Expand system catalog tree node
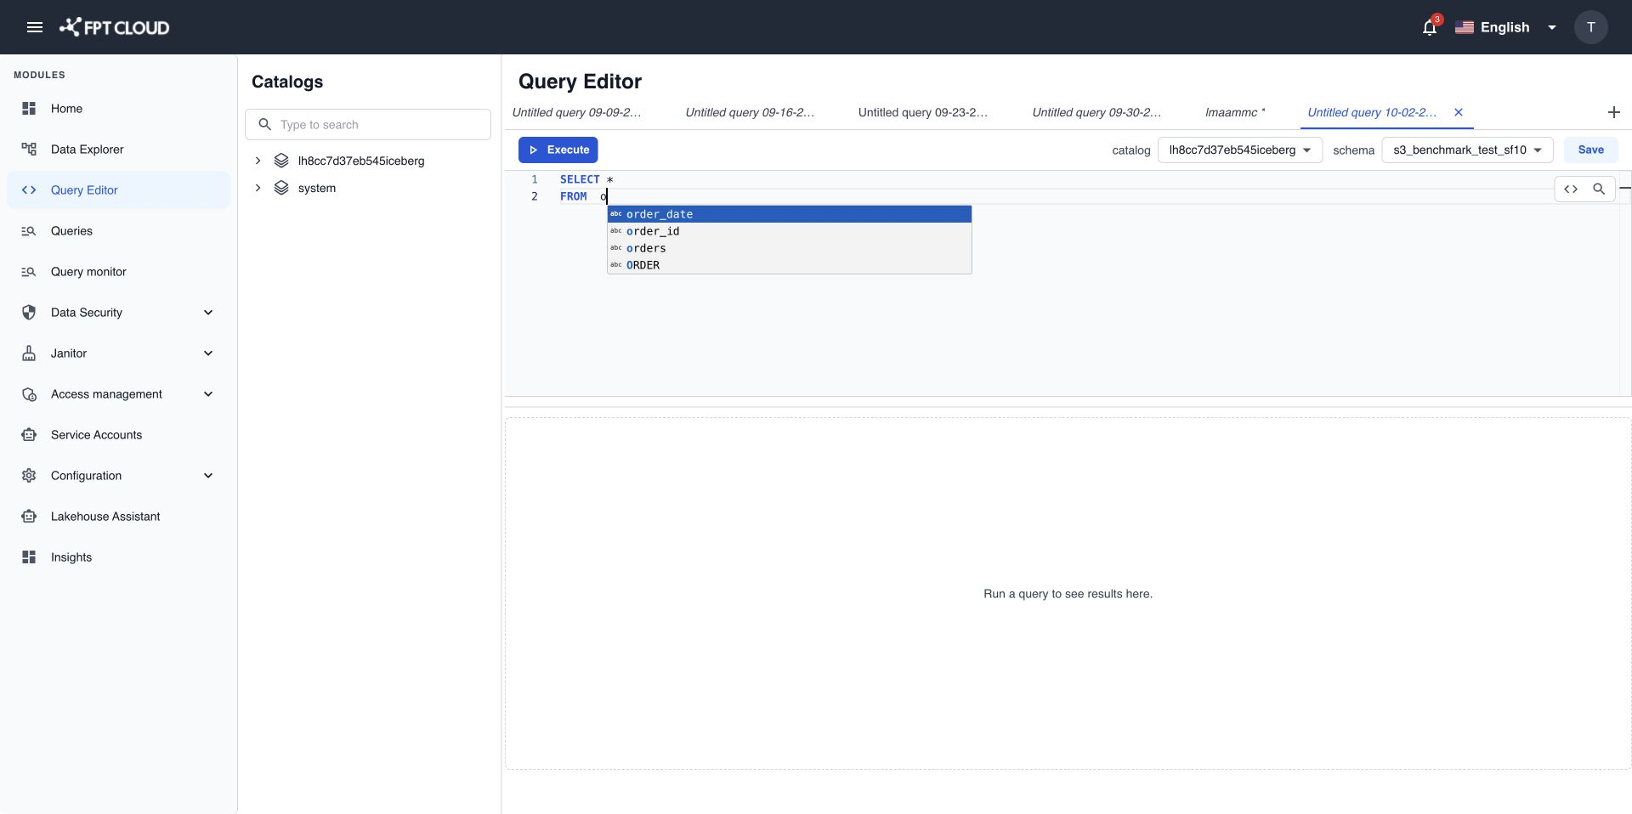 click(x=258, y=188)
